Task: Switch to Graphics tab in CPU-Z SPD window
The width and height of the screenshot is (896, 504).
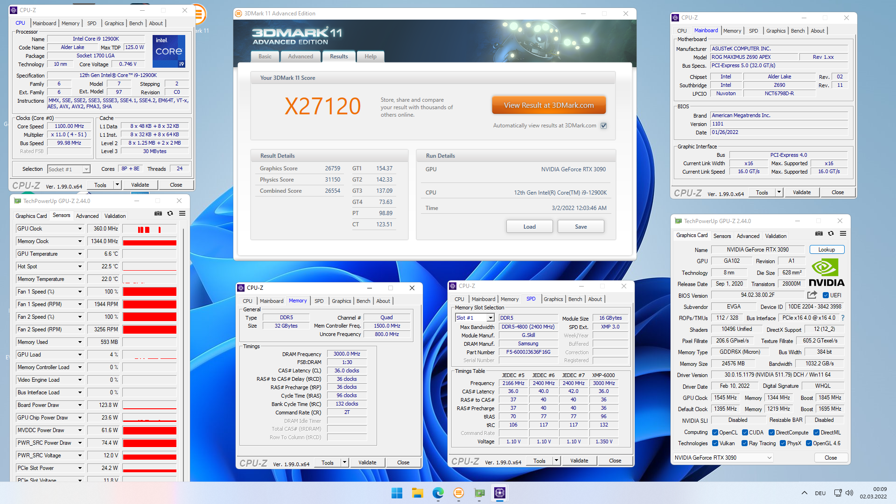Action: [x=553, y=299]
